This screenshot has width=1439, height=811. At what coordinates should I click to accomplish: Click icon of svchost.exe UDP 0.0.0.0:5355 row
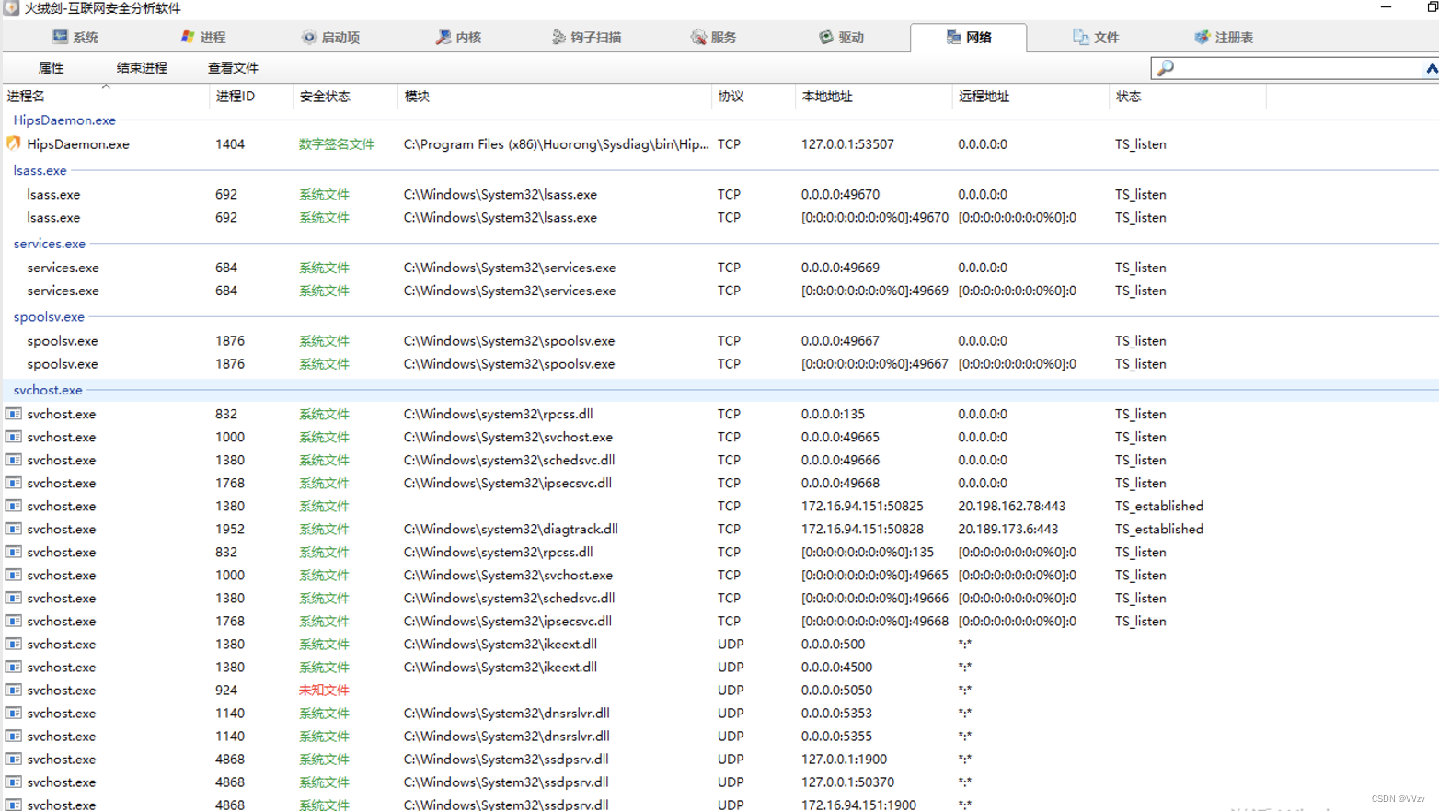click(x=14, y=736)
